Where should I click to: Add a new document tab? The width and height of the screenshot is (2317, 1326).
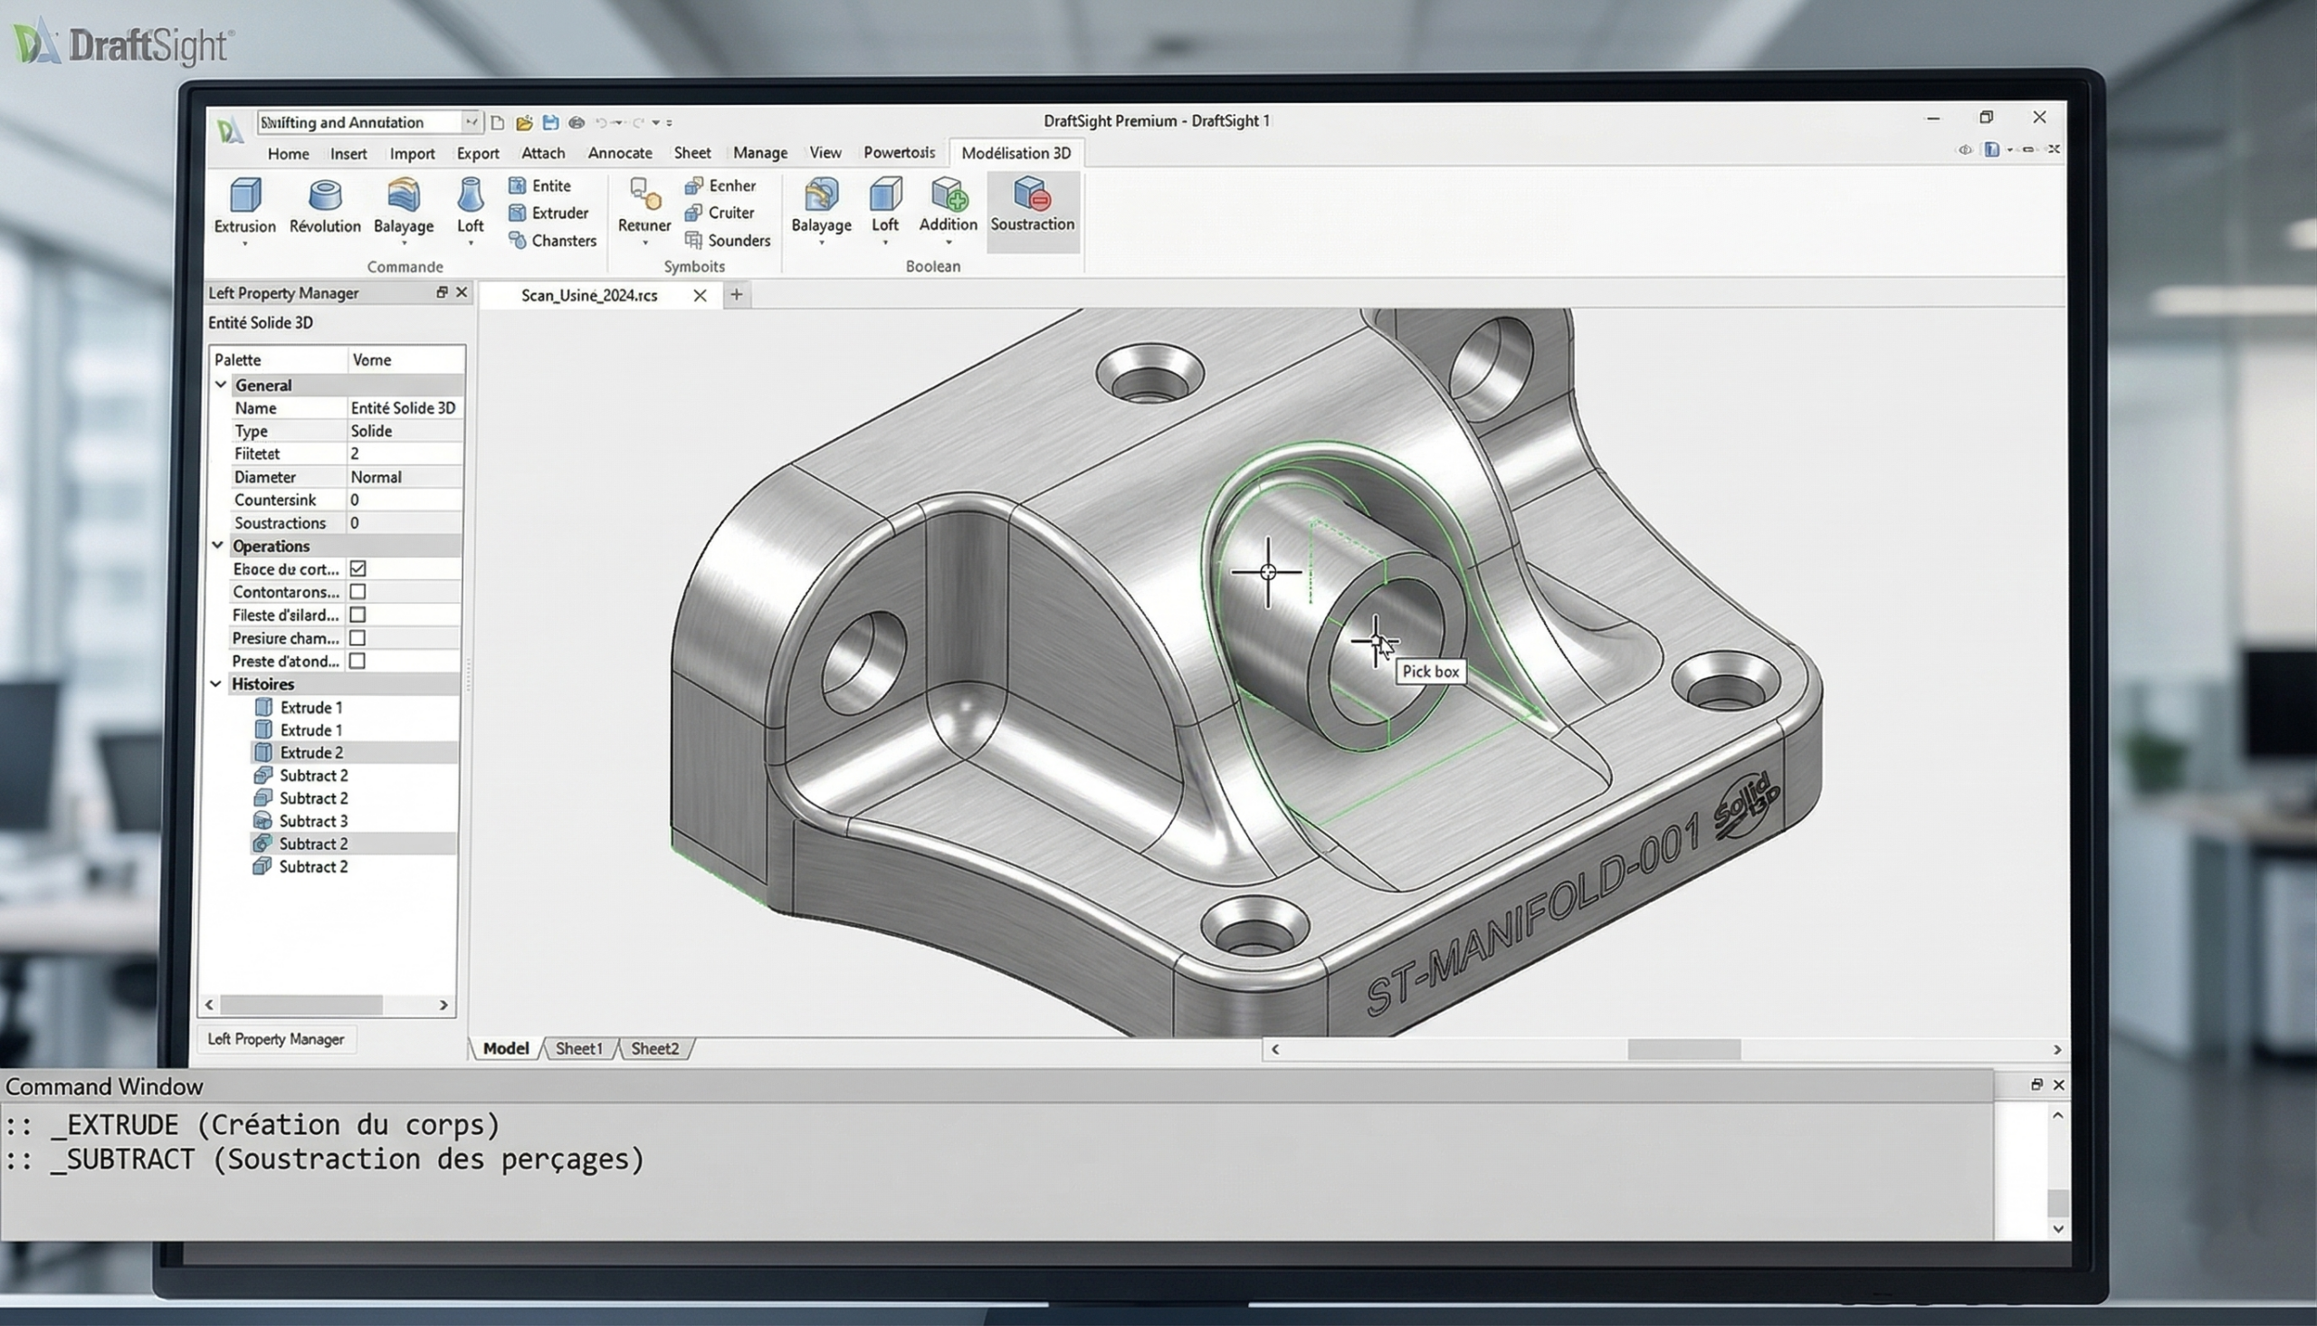coord(737,294)
